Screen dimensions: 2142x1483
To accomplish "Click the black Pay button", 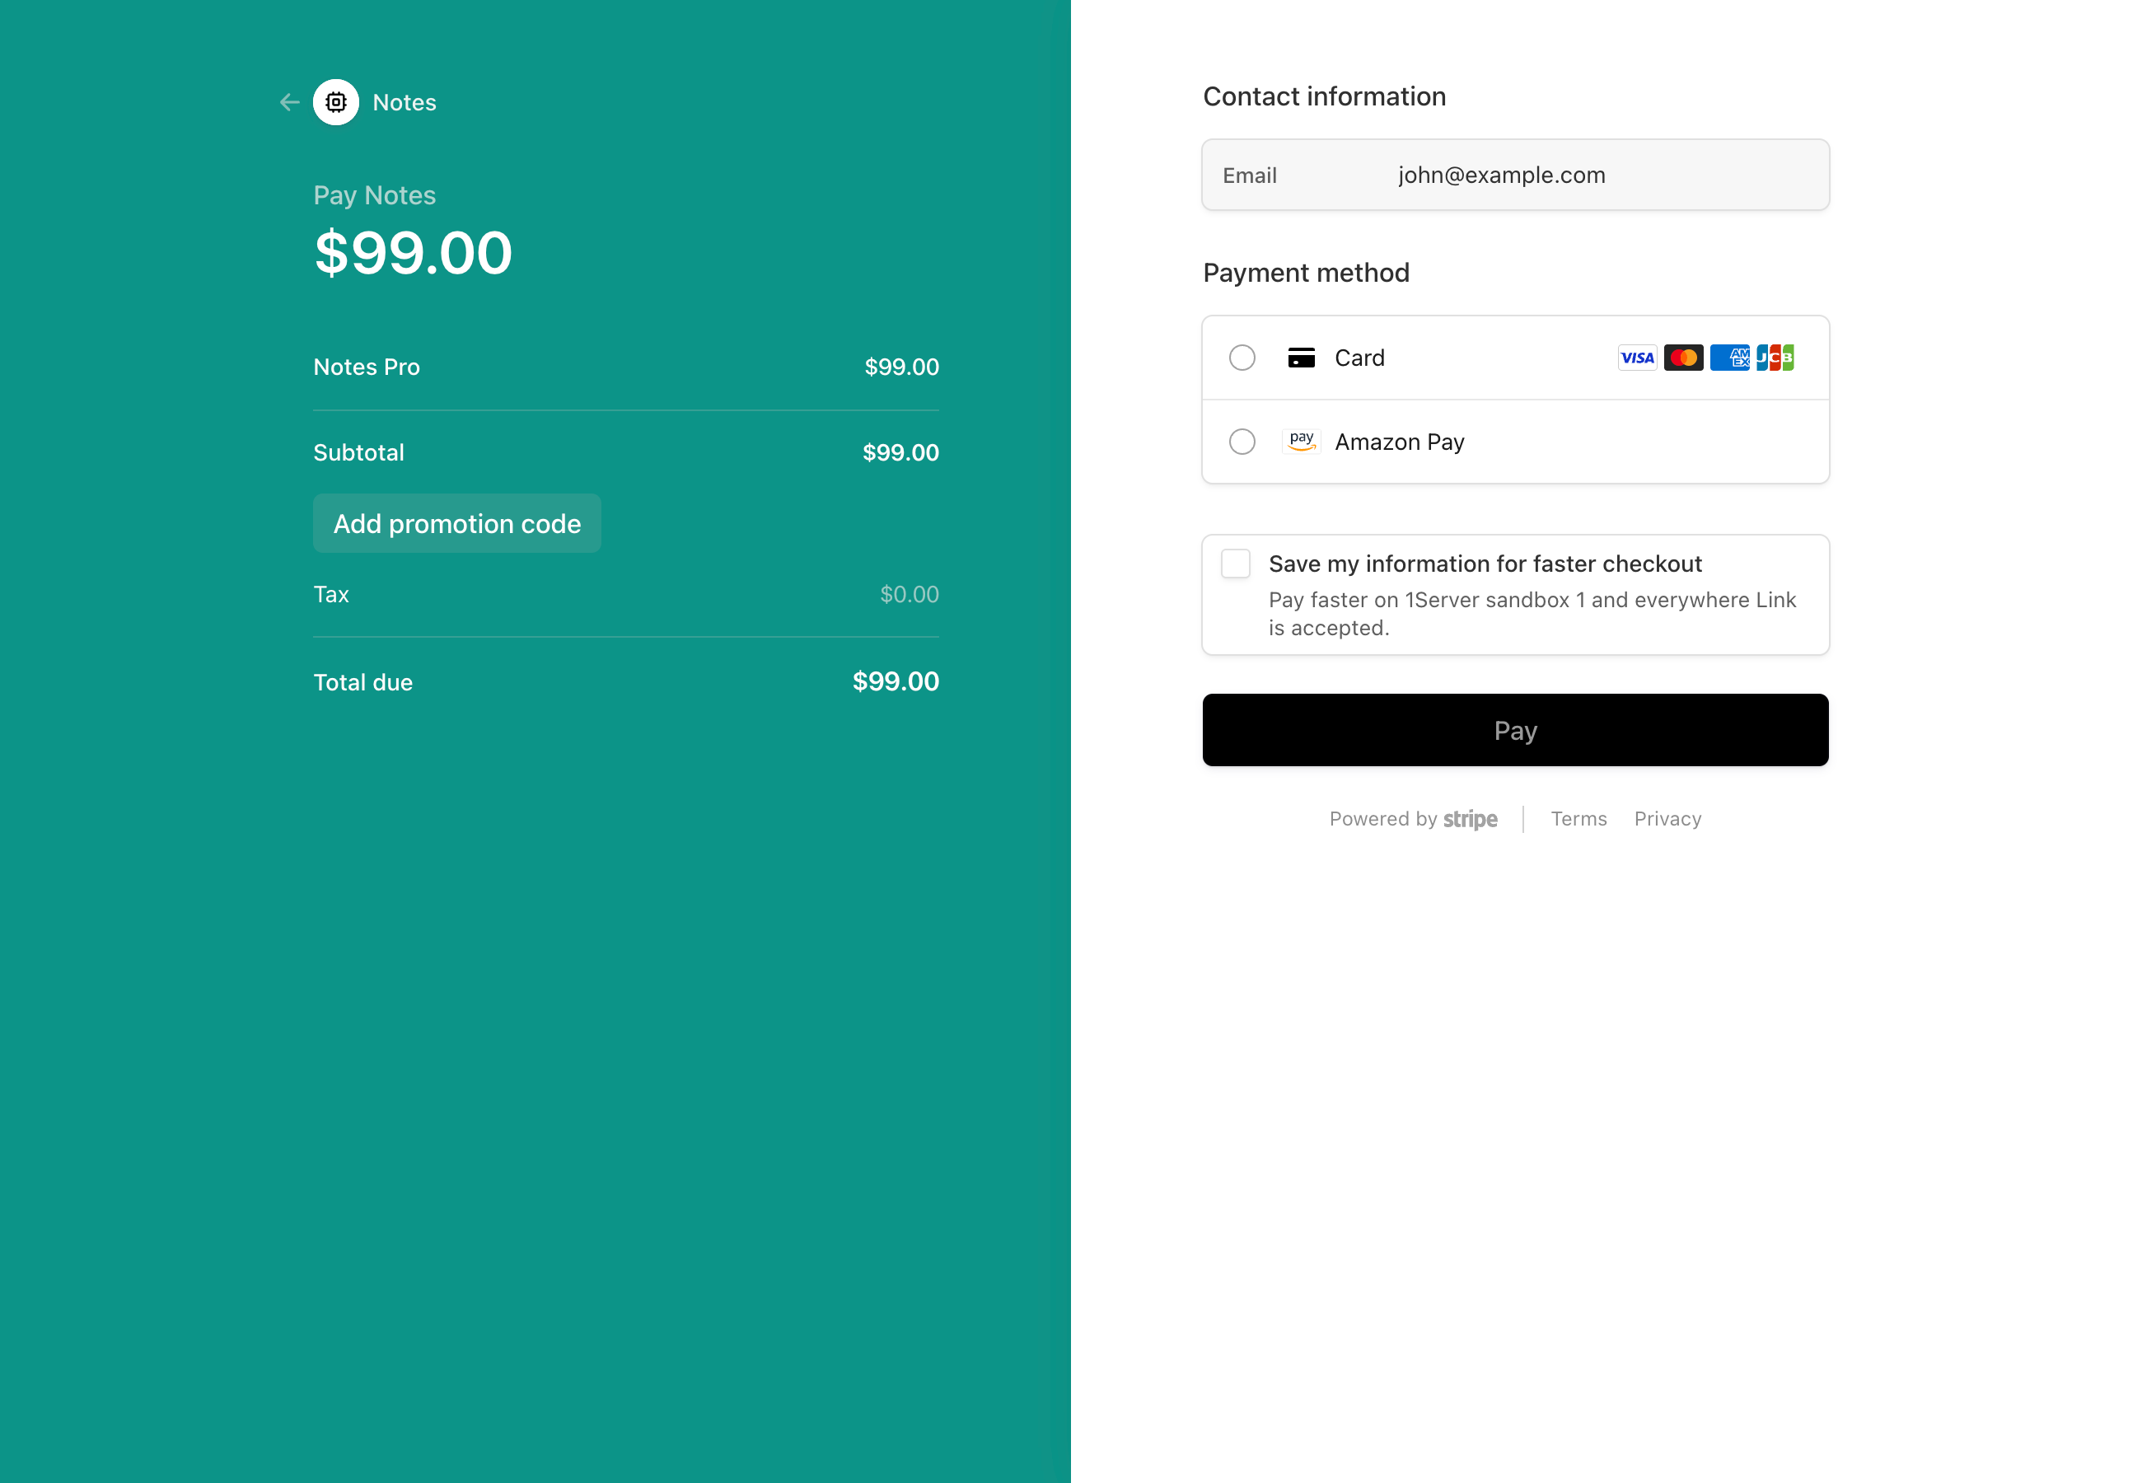I will point(1515,730).
